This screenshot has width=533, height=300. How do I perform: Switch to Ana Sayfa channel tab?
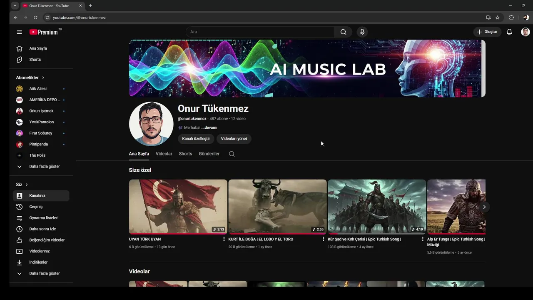coord(139,154)
